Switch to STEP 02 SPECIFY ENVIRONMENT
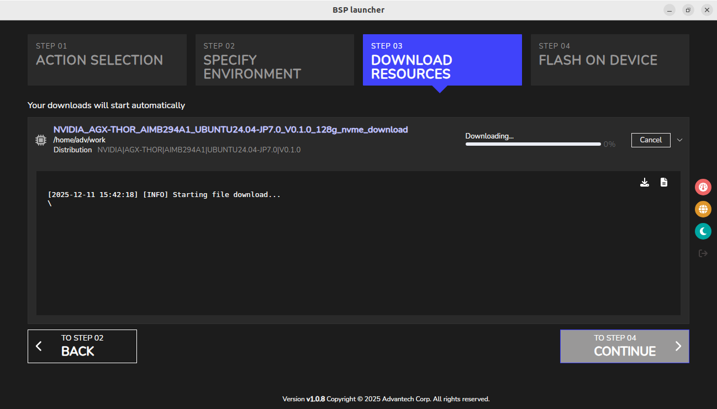 pyautogui.click(x=275, y=60)
